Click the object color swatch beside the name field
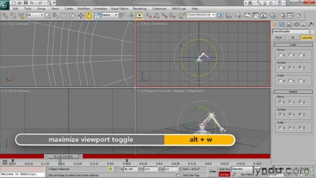 pyautogui.click(x=312, y=31)
